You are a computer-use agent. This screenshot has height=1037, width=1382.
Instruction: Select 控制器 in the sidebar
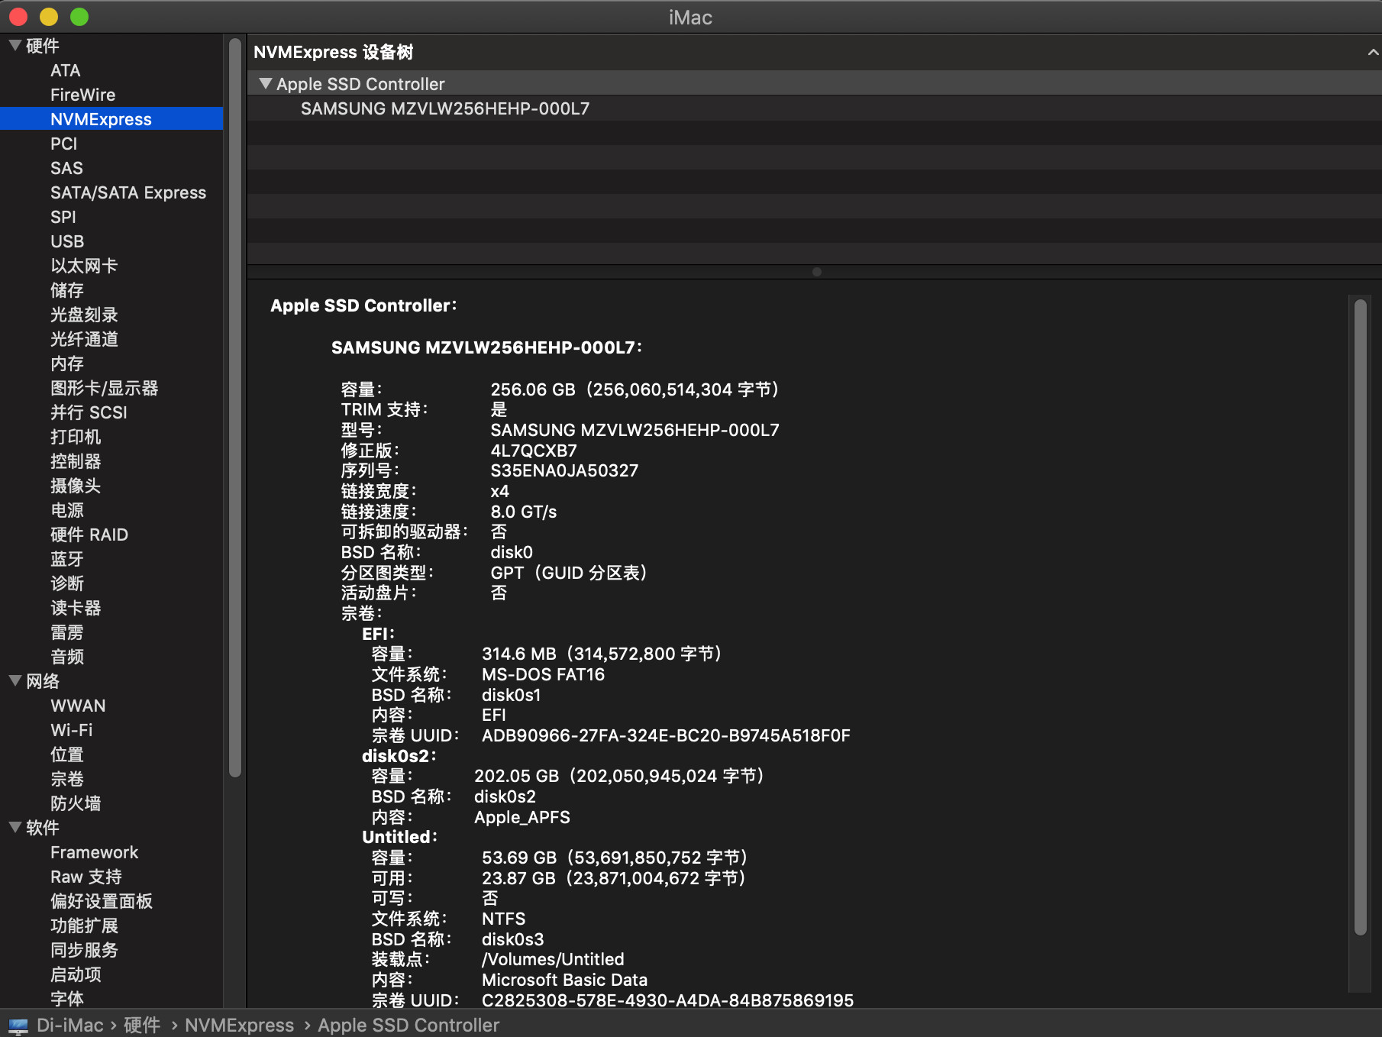[x=76, y=461]
